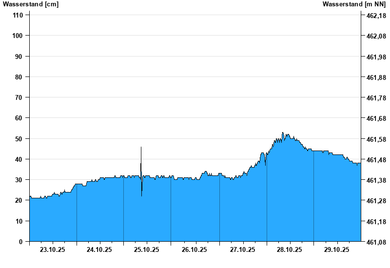Screen dimensions: 390x268
Task: Click the 25.10.25 date label
Action: pyautogui.click(x=147, y=249)
